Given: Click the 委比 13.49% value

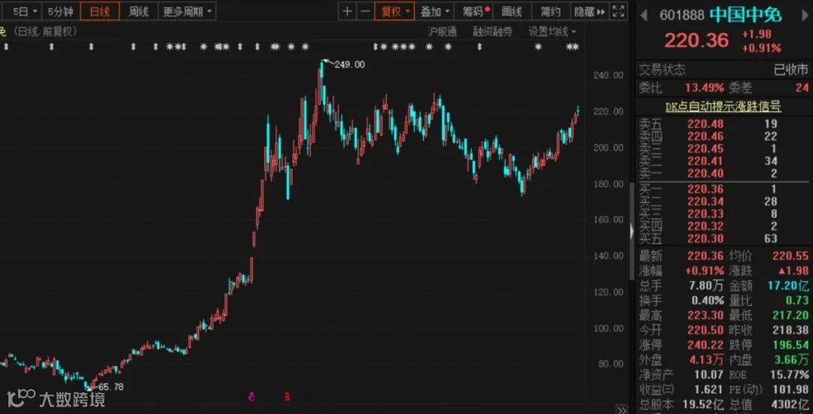Looking at the screenshot, I should point(702,88).
